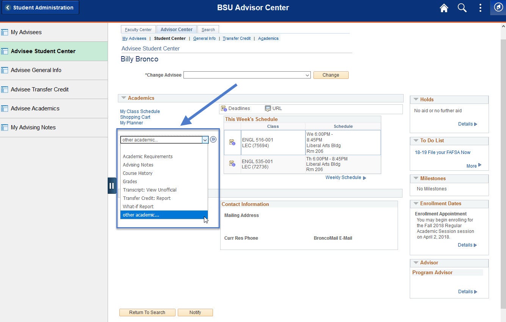506x322 pixels.
Task: Collapse the Enrollment Dates panel
Action: point(416,203)
